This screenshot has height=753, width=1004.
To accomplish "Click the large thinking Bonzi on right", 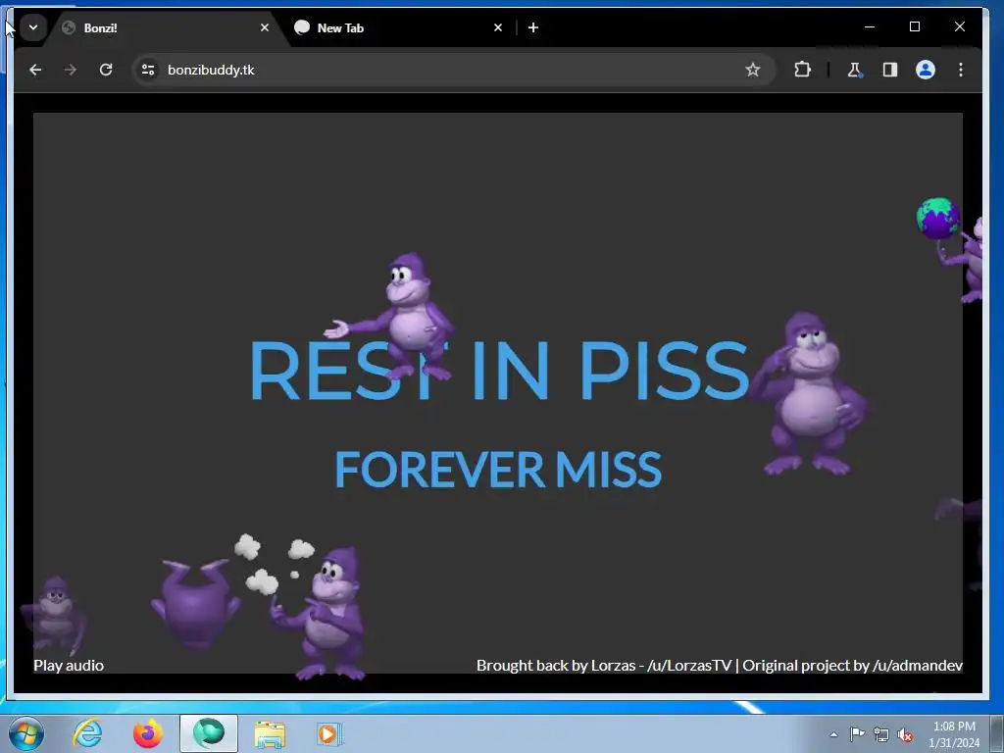I will click(808, 394).
